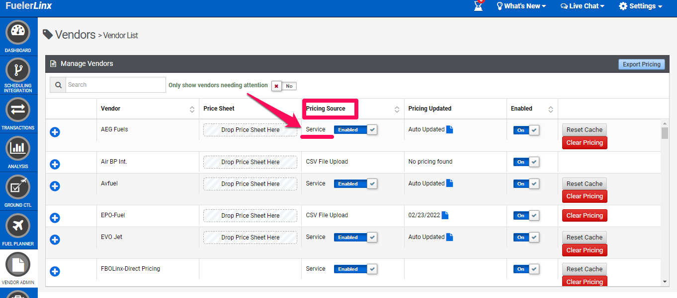Switch off EPO-Fuel vendor On toggle
This screenshot has height=298, width=677.
[526, 216]
